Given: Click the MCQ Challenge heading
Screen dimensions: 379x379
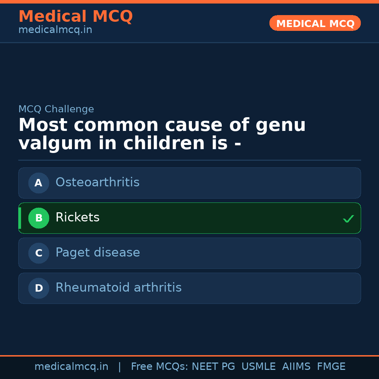Looking at the screenshot, I should (56, 109).
